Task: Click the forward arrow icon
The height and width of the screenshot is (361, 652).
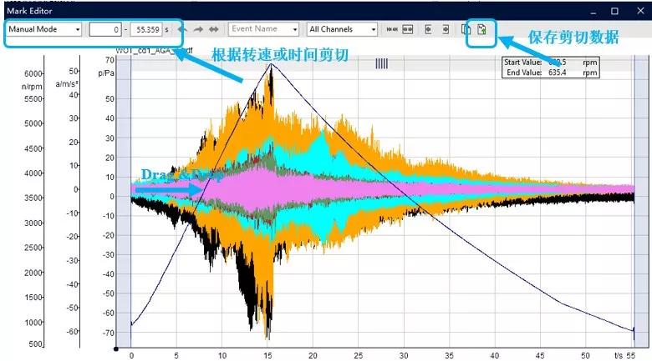Action: [198, 29]
